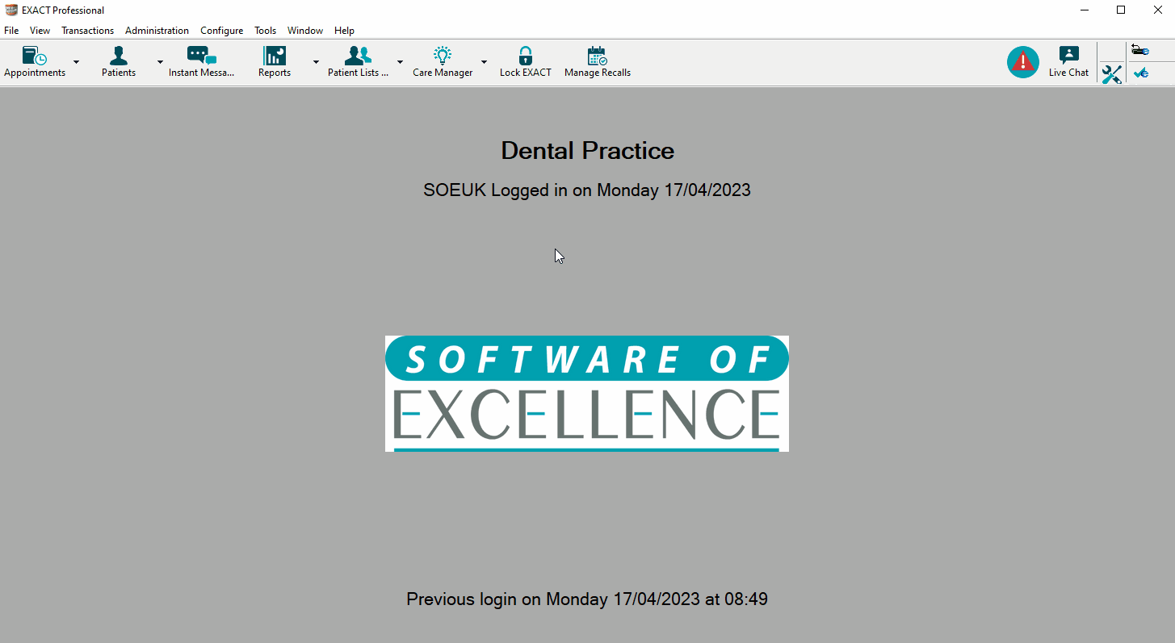Viewport: 1175px width, 643px height.
Task: Open the Transactions menu
Action: [x=87, y=30]
